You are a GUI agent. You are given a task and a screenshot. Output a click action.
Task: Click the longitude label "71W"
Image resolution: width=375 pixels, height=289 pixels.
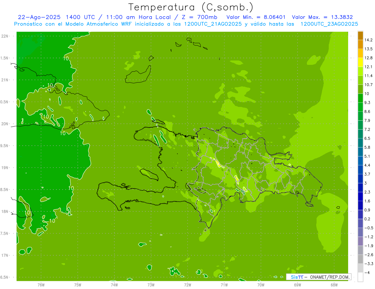[x=224, y=285]
